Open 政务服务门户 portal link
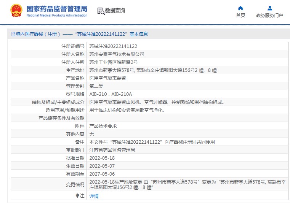Screen dimensions: 290x203 tap(269, 15)
